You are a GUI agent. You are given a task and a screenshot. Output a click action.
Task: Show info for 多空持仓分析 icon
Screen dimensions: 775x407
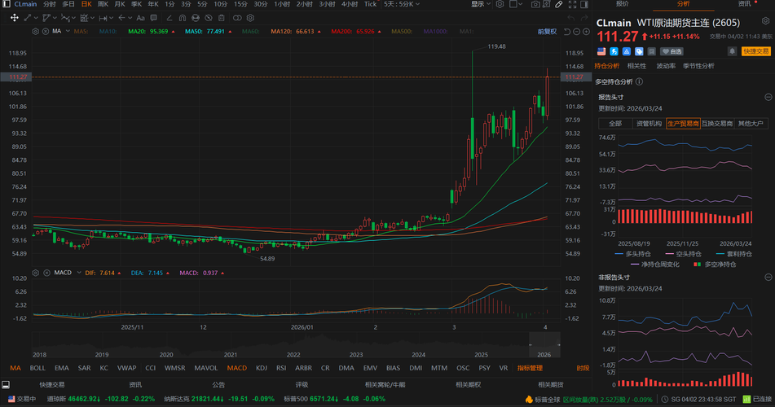(639, 81)
